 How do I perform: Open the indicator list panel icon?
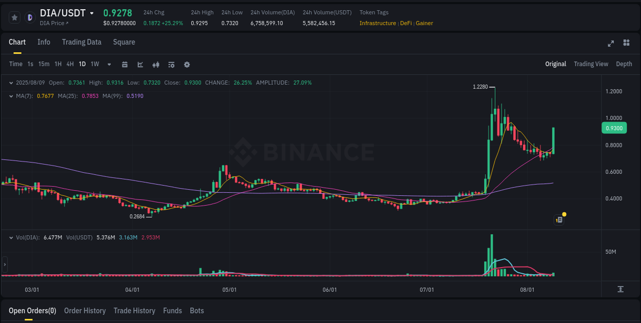coord(171,64)
